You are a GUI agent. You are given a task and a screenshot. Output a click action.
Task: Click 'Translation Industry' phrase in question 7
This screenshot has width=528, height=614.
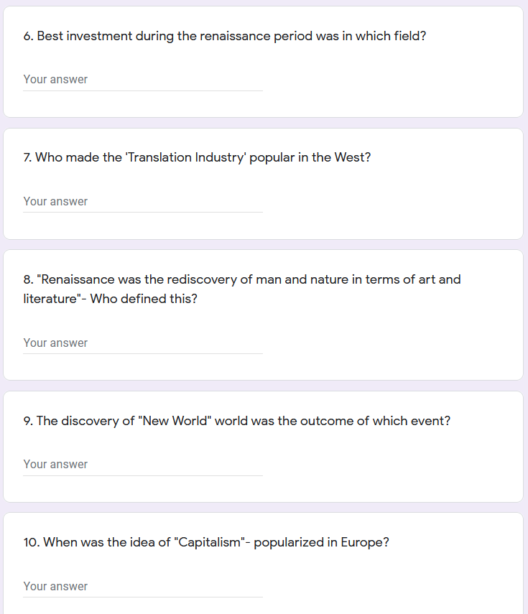[x=185, y=157]
